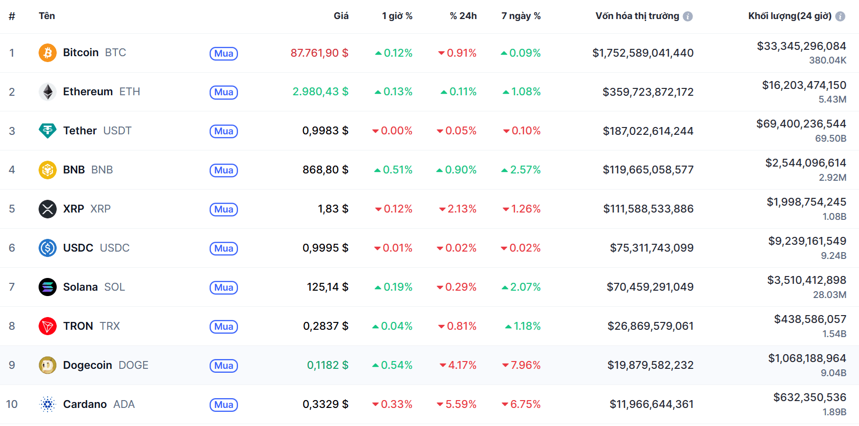
Task: Sort by the % 24h column header
Action: (463, 16)
